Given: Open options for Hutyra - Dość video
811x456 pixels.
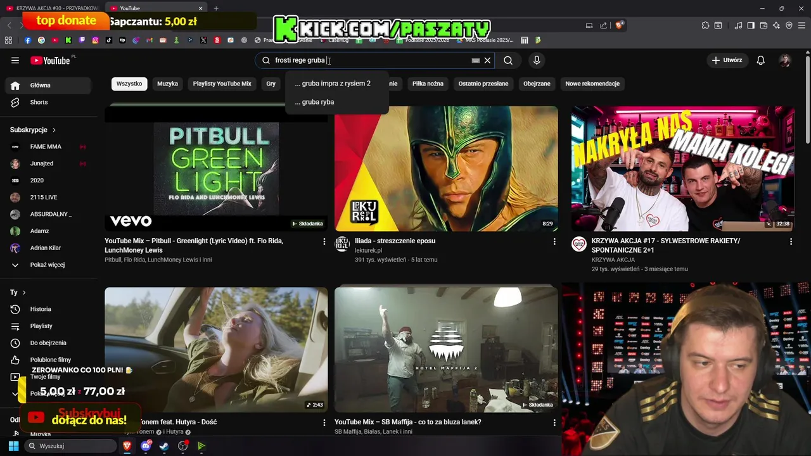Looking at the screenshot, I should [324, 422].
